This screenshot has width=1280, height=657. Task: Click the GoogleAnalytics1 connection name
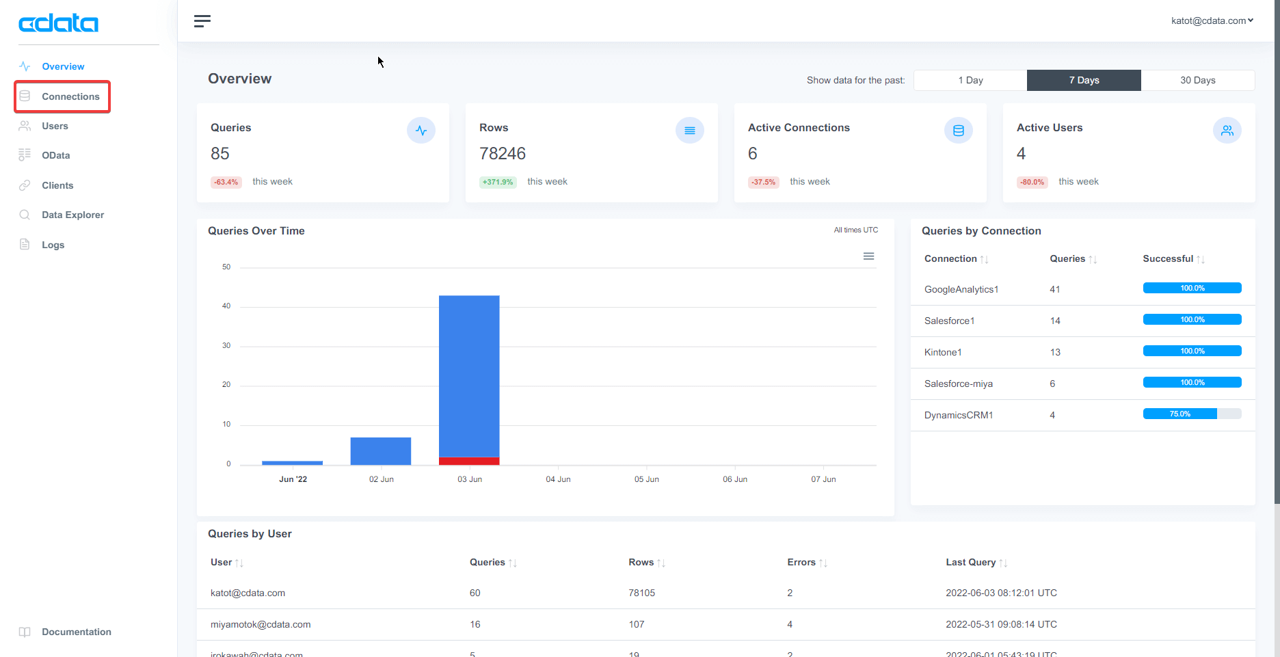[x=961, y=289]
